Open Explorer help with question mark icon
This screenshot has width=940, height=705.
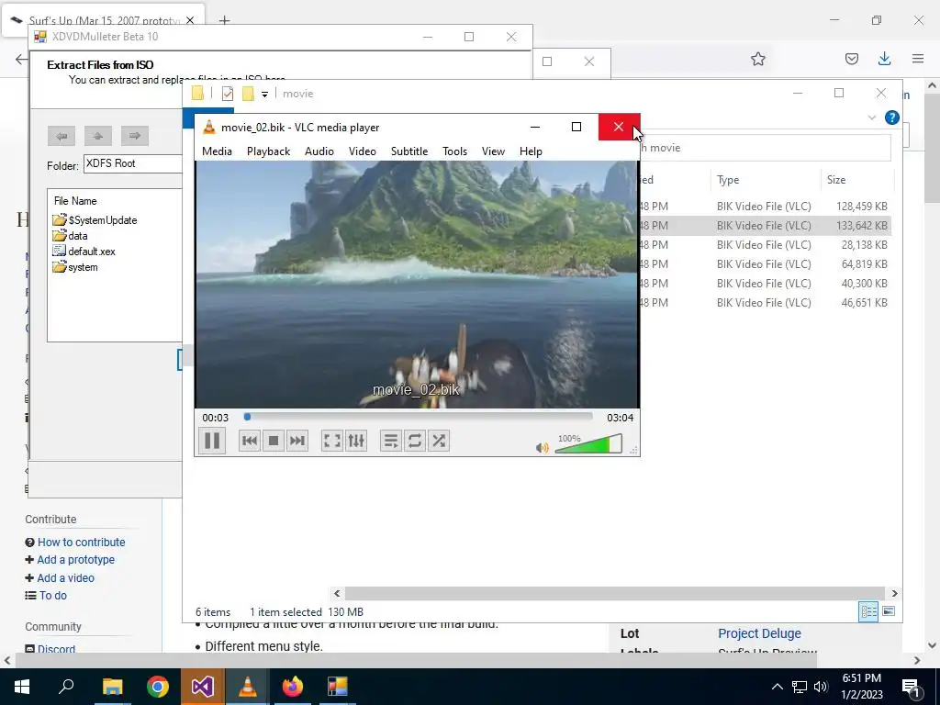pyautogui.click(x=891, y=117)
